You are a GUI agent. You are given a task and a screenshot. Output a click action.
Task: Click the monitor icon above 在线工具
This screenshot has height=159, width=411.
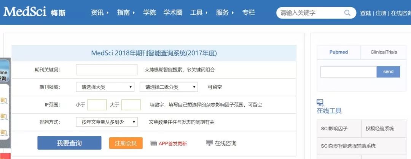[320, 102]
